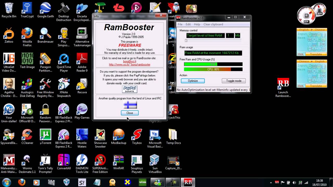
Task: Click the PayPal Donate logo
Action: pyautogui.click(x=130, y=89)
